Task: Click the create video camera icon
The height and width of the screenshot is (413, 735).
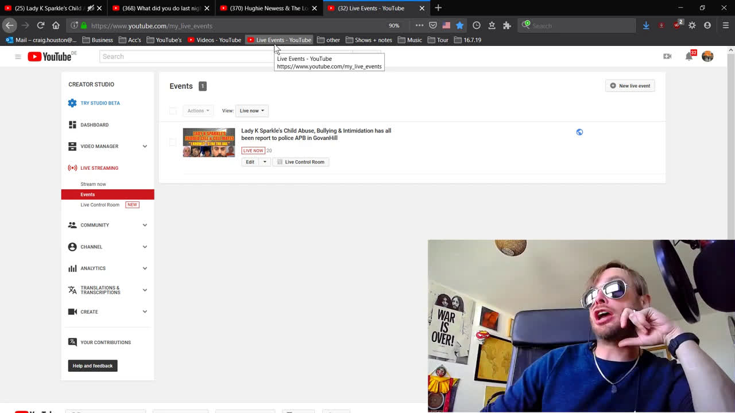Action: tap(667, 56)
